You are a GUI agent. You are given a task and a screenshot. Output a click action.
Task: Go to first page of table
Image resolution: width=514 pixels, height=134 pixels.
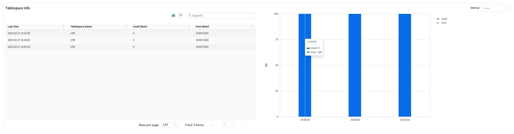[212, 125]
